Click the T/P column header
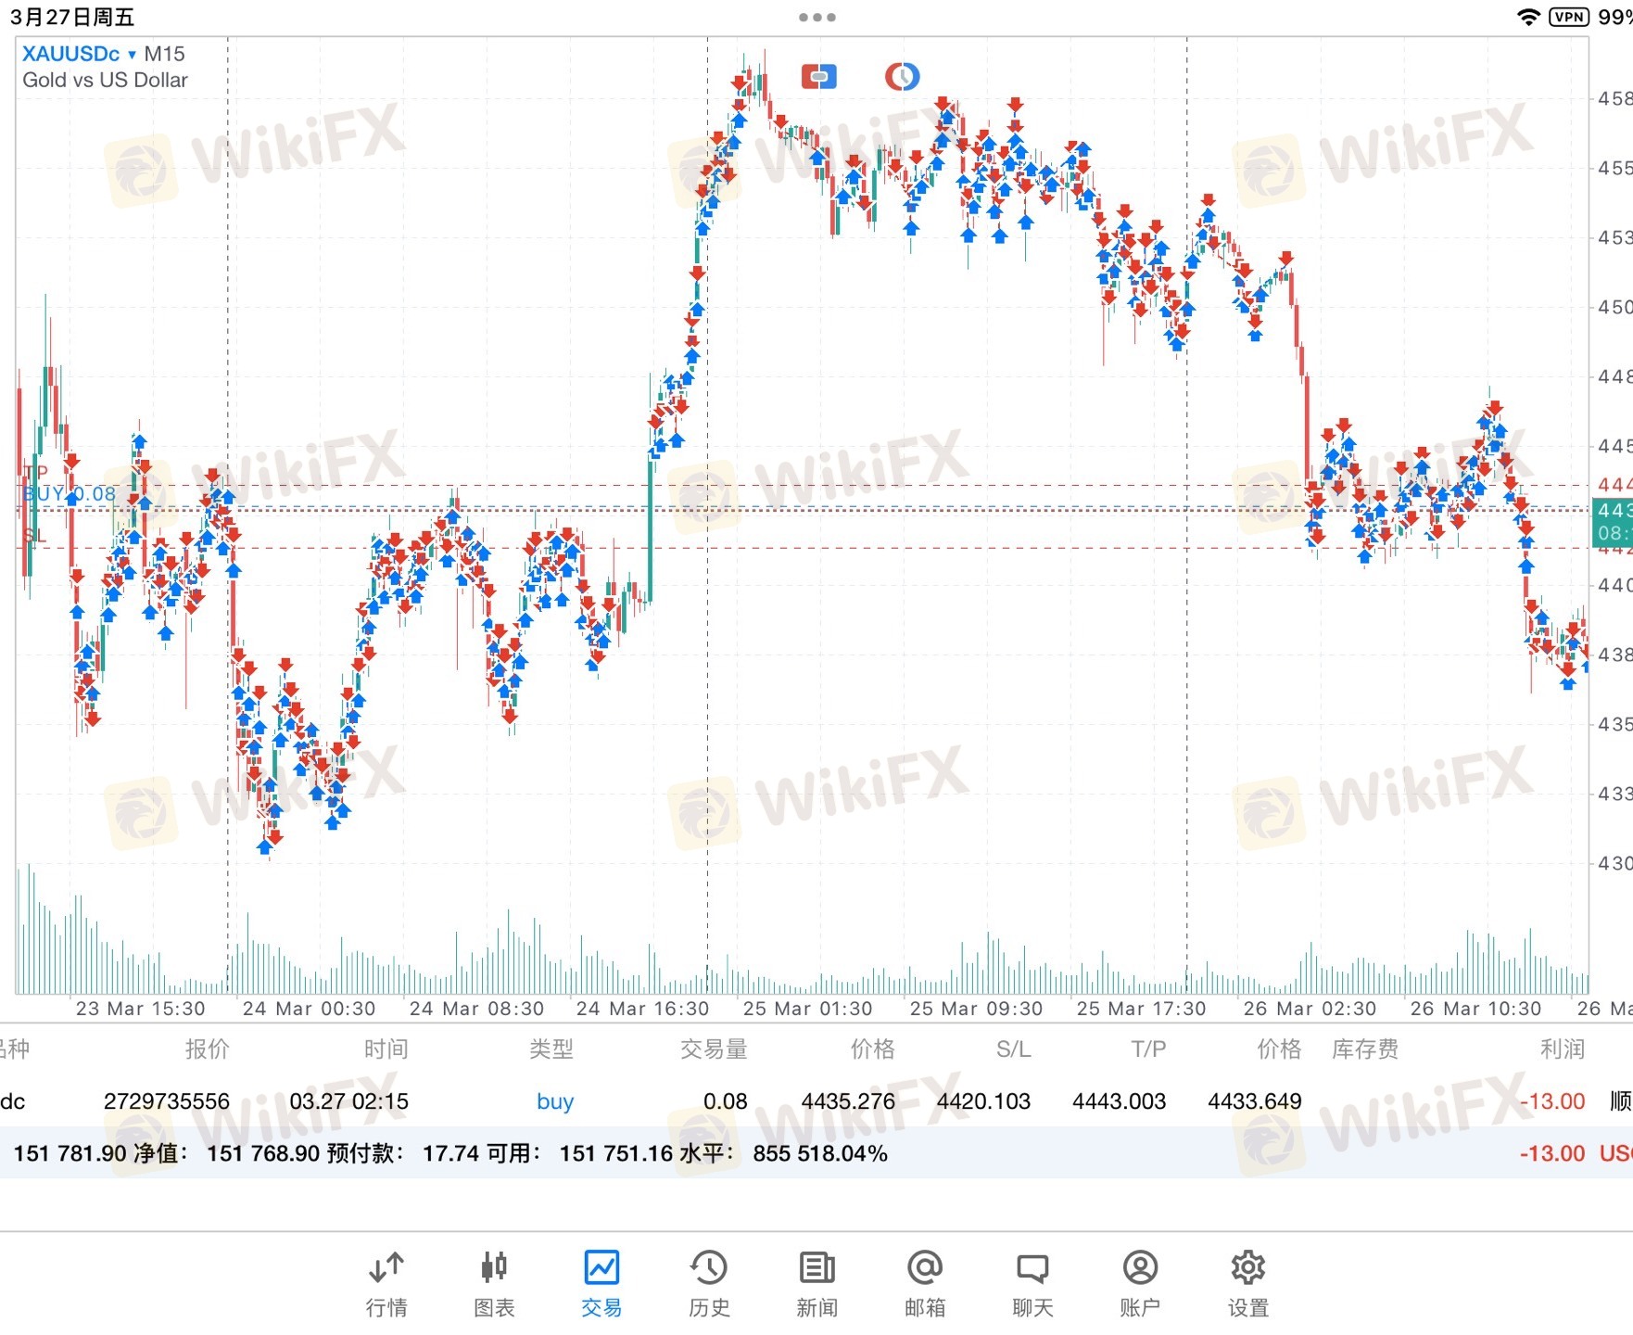This screenshot has width=1633, height=1335. click(x=1148, y=1049)
